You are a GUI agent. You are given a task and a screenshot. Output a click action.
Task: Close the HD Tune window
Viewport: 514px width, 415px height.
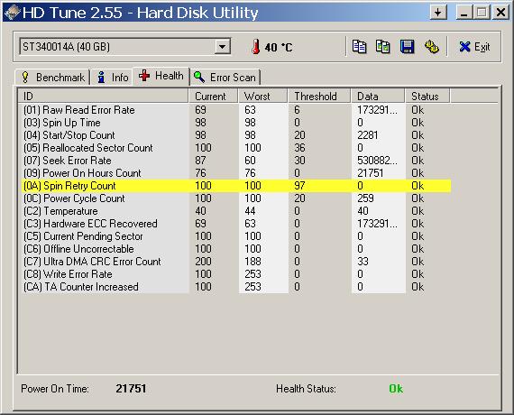coord(500,13)
